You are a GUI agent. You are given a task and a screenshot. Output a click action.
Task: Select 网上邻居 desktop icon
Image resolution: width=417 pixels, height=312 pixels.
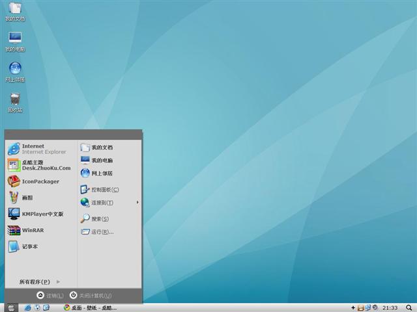pos(15,70)
